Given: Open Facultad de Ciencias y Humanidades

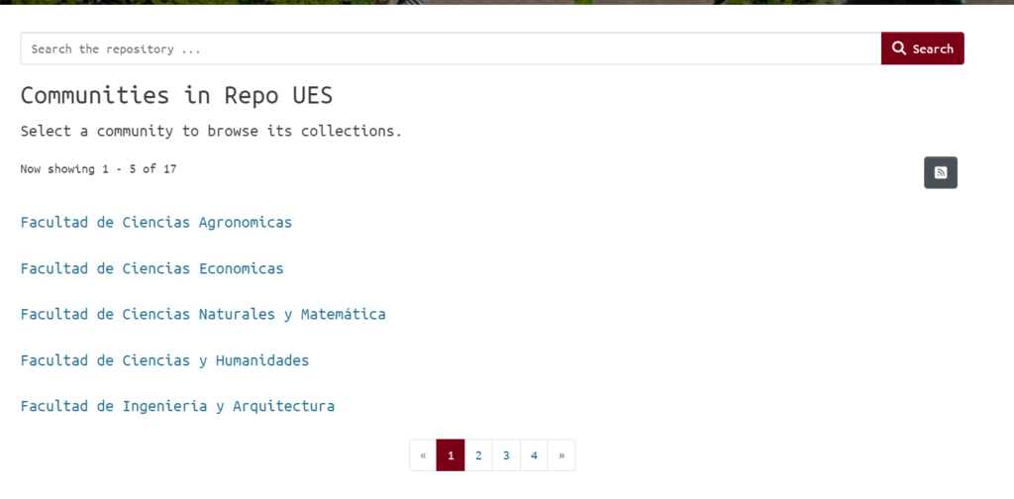Looking at the screenshot, I should click(165, 360).
